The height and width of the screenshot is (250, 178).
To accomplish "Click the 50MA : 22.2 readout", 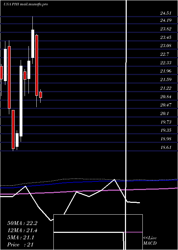I will pos(22,223).
